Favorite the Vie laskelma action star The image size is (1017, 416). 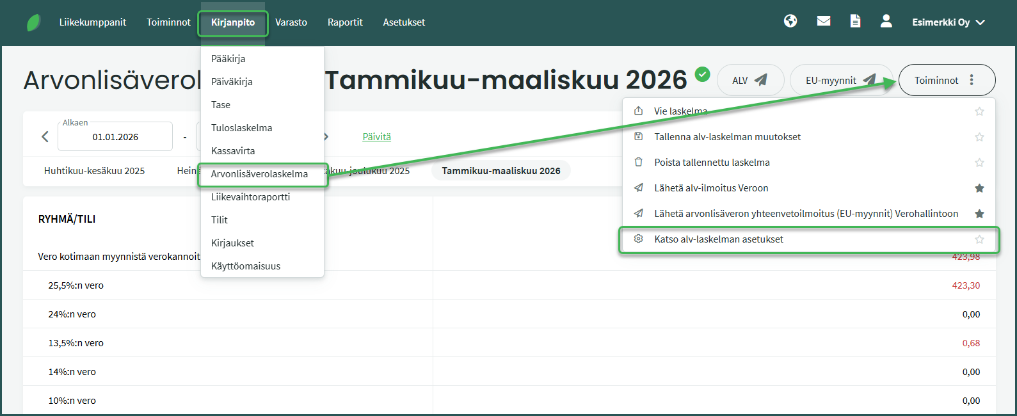pos(979,111)
